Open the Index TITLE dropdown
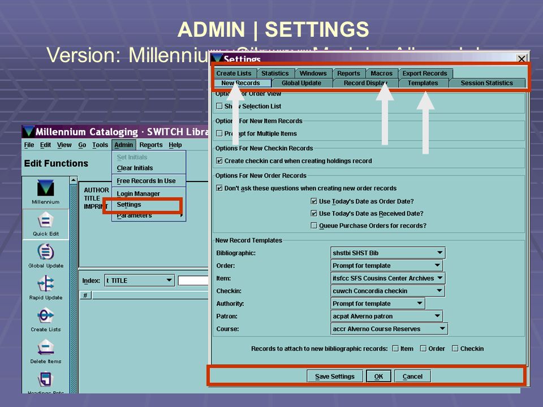This screenshot has width=543, height=407. tap(139, 280)
